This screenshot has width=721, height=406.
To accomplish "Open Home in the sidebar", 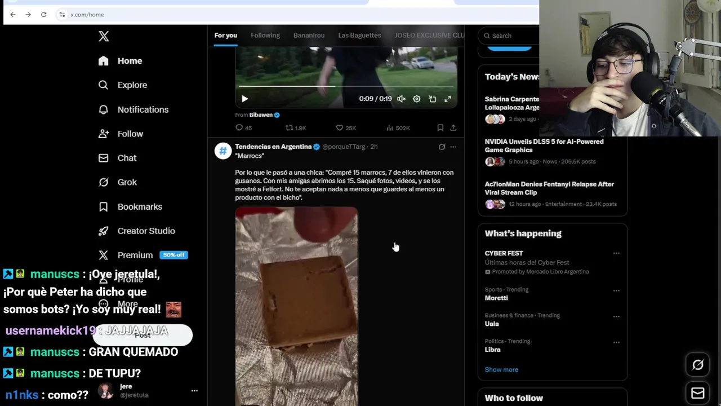I will (120, 61).
